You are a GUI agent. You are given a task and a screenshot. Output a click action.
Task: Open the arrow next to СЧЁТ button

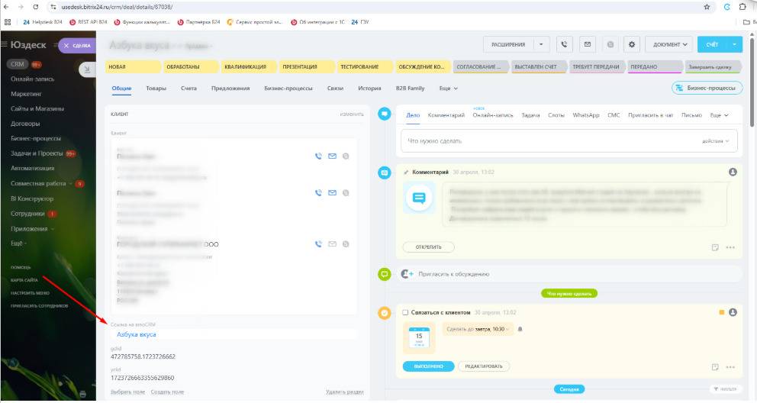click(x=734, y=44)
